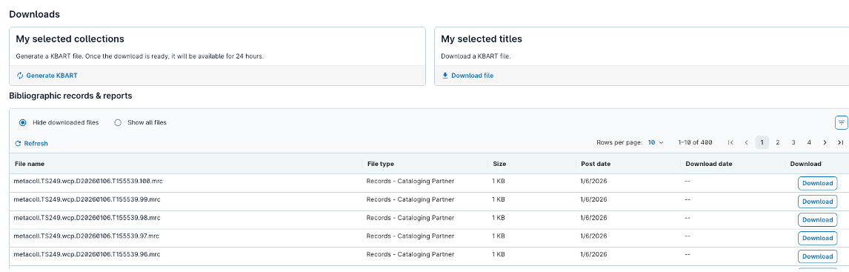The height and width of the screenshot is (272, 849).
Task: Go to the first page icon
Action: 730,142
